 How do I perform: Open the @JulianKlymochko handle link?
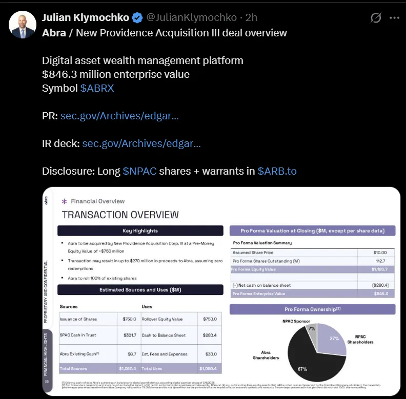(192, 18)
